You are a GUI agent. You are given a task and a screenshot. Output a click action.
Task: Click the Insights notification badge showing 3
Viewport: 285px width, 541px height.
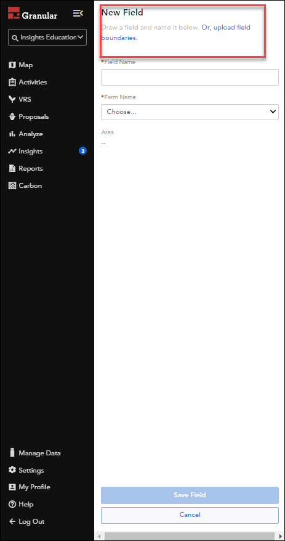tap(82, 151)
